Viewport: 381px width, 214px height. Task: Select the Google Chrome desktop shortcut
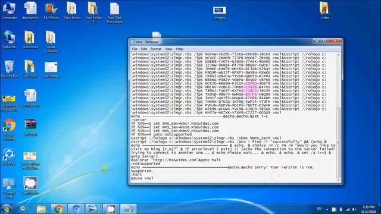point(10,130)
